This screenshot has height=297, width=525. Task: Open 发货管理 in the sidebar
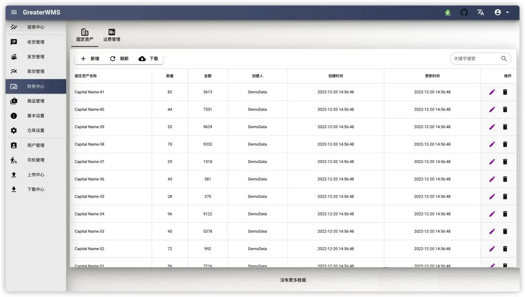tap(36, 57)
